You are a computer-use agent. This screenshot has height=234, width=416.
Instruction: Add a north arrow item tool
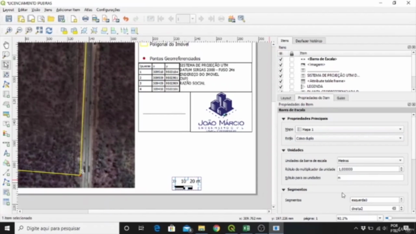(6, 153)
